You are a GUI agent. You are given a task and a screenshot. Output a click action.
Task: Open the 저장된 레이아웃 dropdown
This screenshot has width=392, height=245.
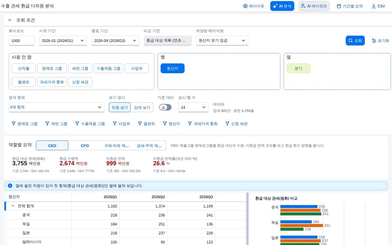pos(222,41)
